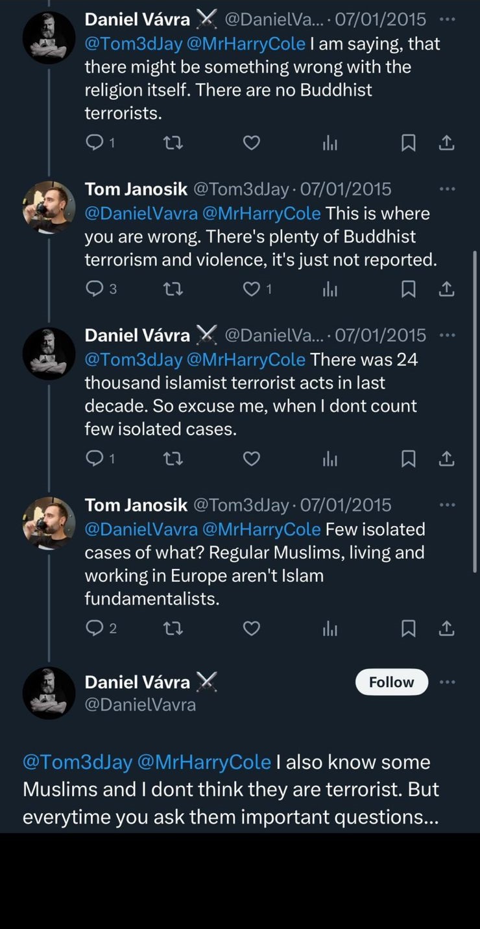View analytics of 'This is where you are wrong' tweet
The image size is (480, 929).
click(330, 289)
